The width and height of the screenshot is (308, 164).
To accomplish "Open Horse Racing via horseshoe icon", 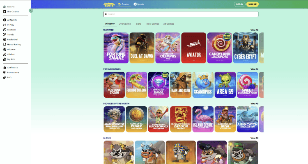I will (x=5, y=44).
